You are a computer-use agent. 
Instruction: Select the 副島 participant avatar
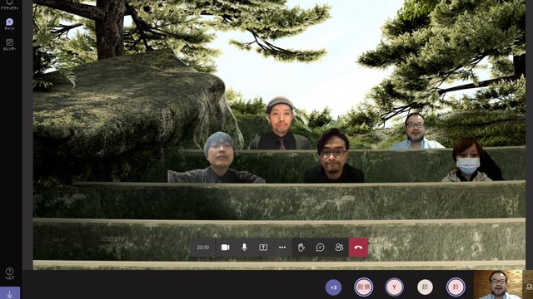(363, 287)
